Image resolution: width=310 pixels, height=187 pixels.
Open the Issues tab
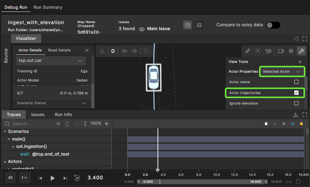point(38,115)
